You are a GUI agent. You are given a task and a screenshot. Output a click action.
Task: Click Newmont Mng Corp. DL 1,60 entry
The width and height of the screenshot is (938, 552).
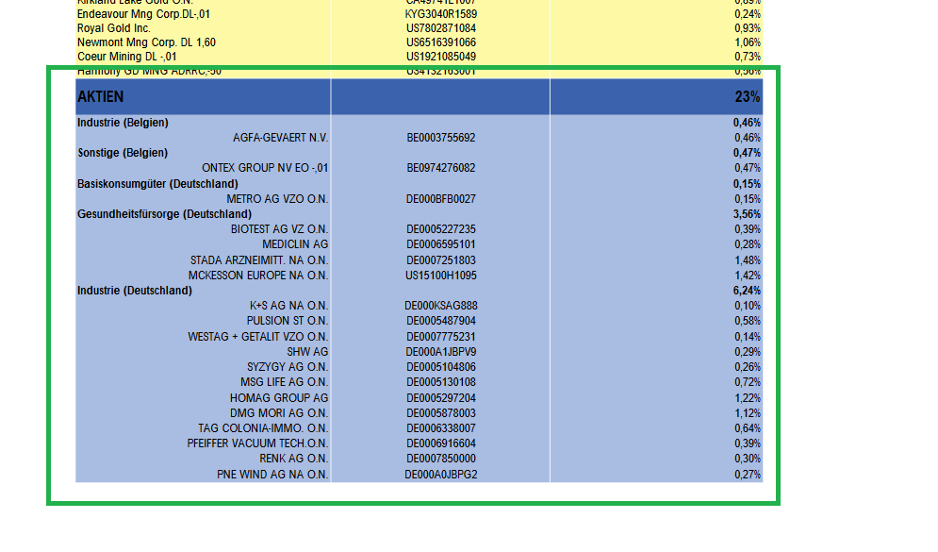point(146,42)
